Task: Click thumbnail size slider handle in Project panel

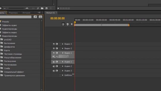Action: coord(8,8)
